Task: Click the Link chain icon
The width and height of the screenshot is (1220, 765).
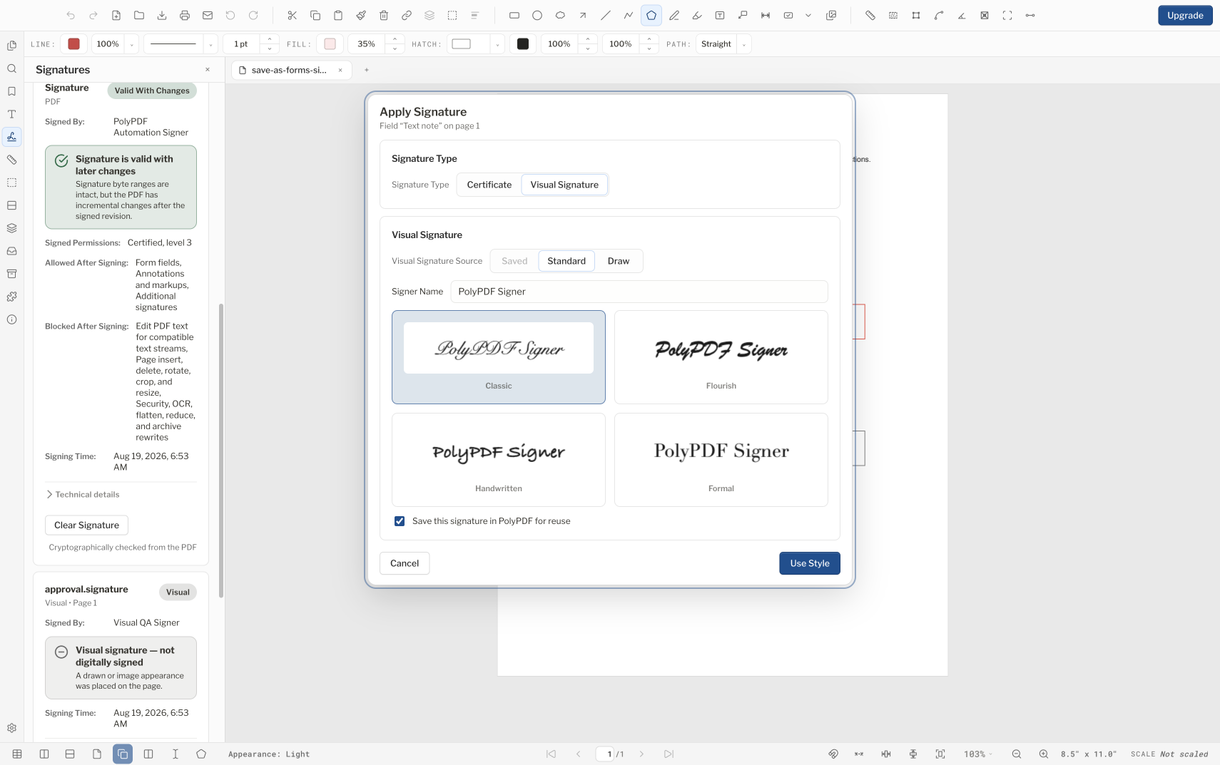Action: pyautogui.click(x=407, y=15)
